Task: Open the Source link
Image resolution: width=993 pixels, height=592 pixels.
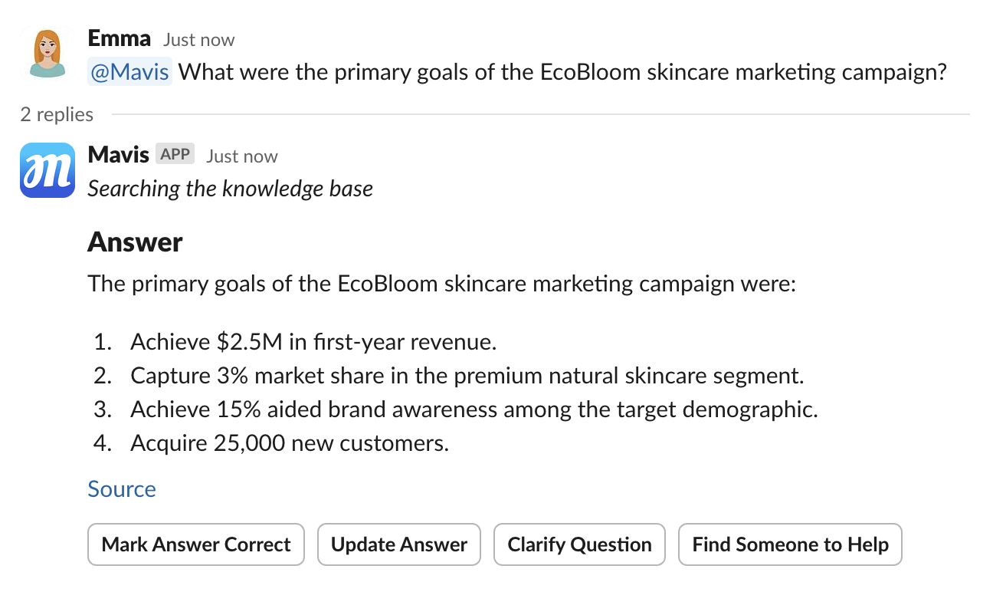Action: point(121,488)
